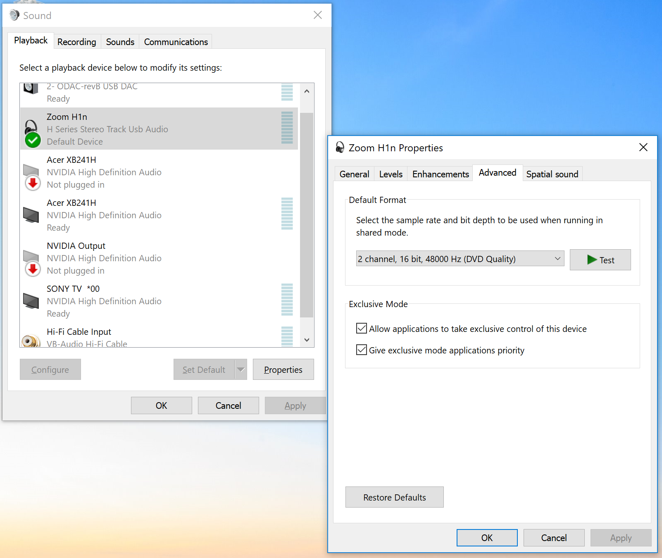The width and height of the screenshot is (662, 558).
Task: Open the sample rate and bit depth dropdown
Action: tap(460, 259)
